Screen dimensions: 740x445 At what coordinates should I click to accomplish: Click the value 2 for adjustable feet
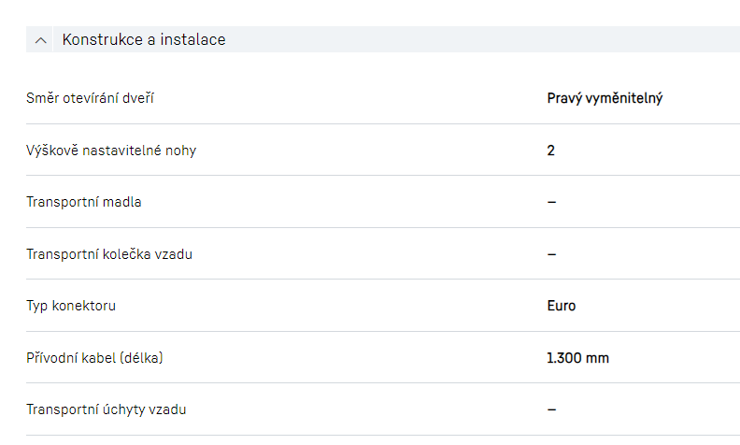coord(551,150)
